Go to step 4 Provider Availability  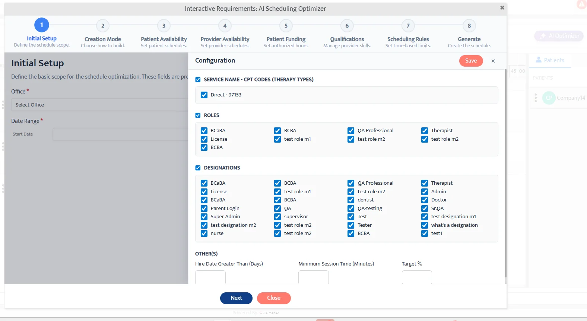(225, 26)
